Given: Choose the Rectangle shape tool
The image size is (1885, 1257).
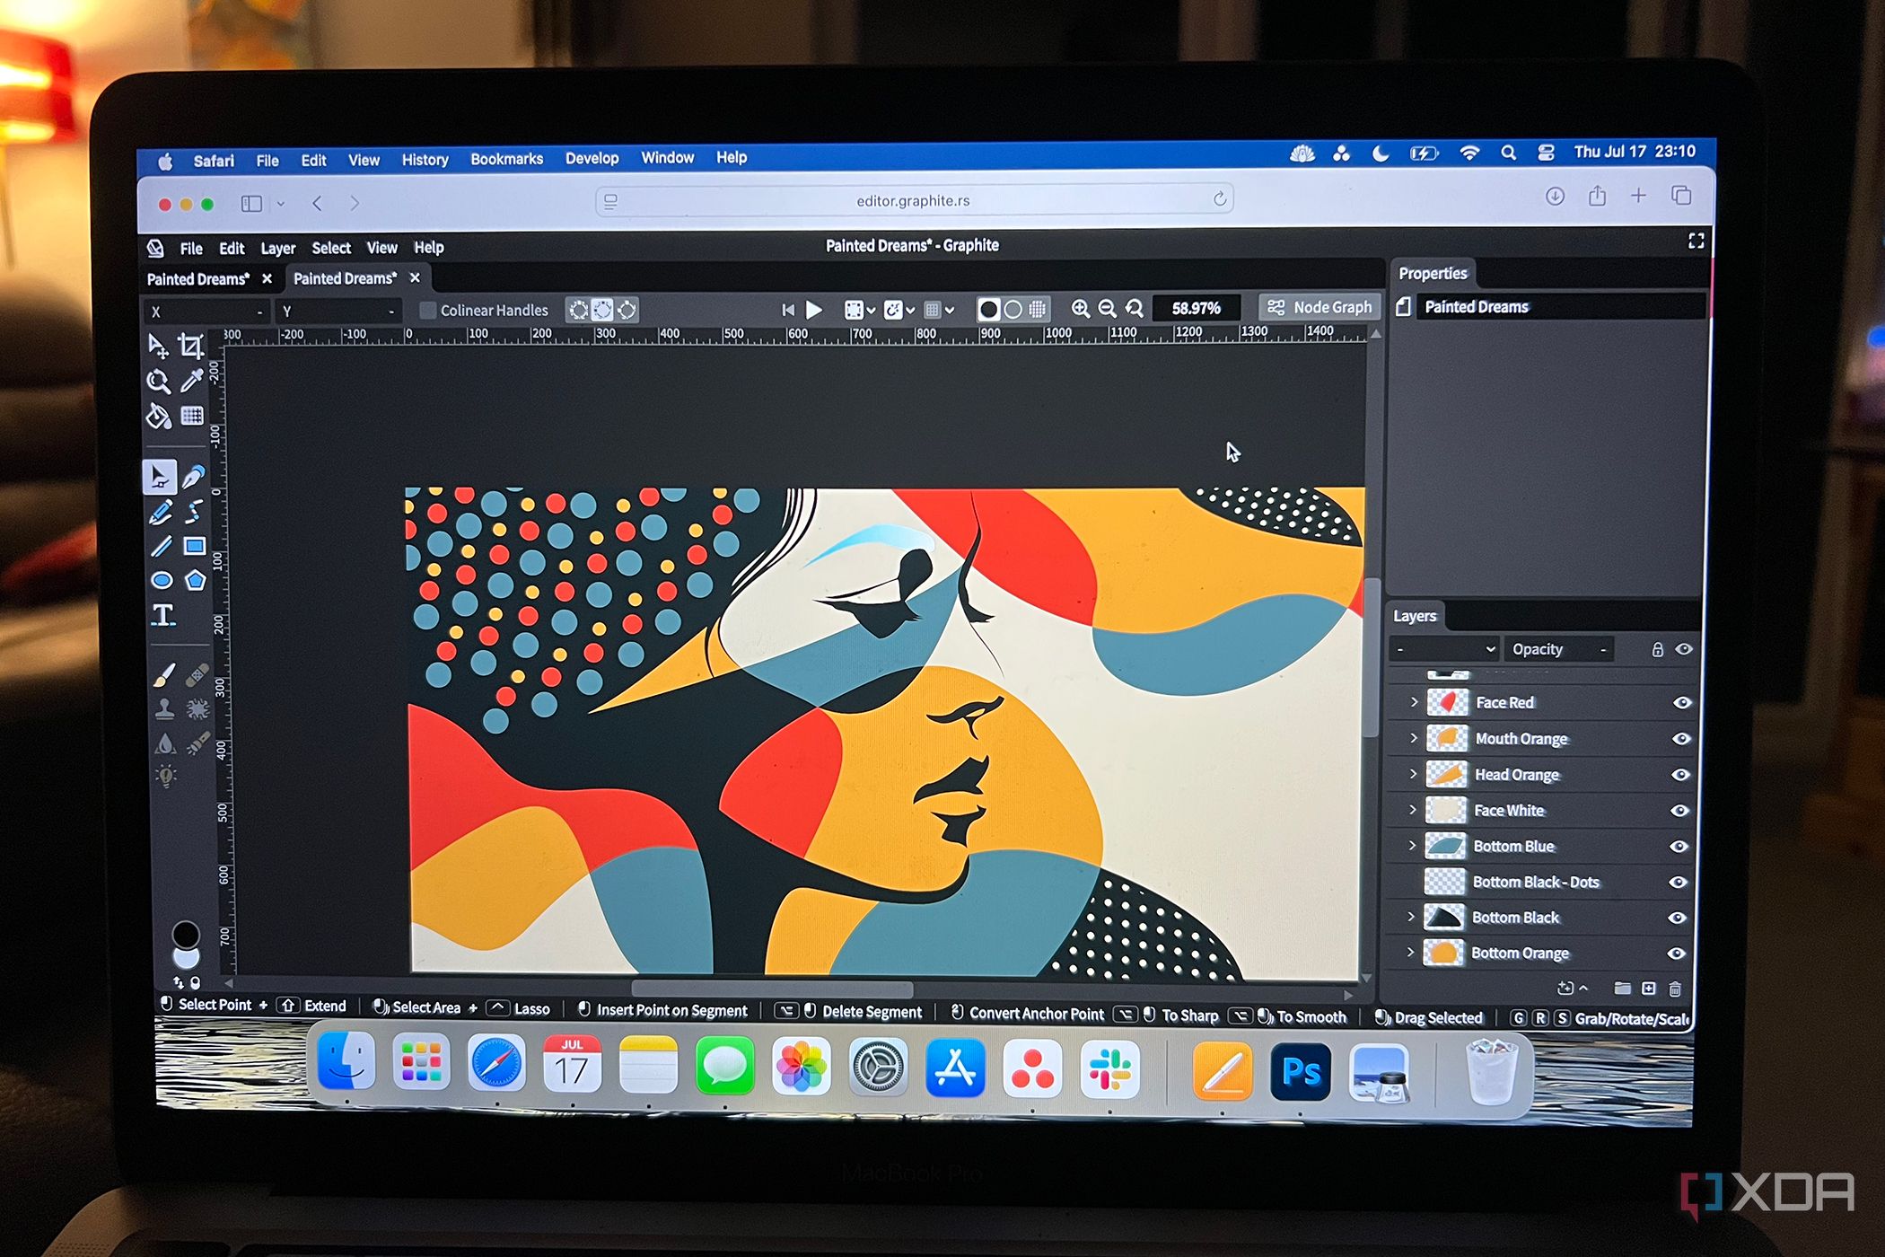Looking at the screenshot, I should click(194, 546).
